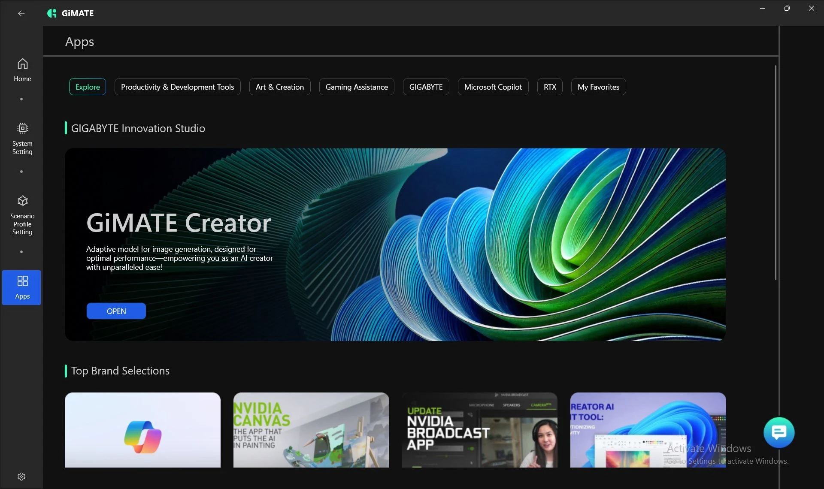Image resolution: width=824 pixels, height=489 pixels.
Task: Switch to Art & Creation tab
Action: point(279,87)
